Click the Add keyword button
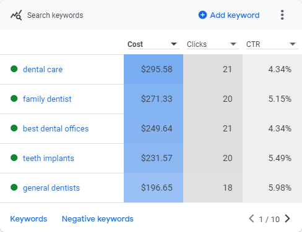The height and width of the screenshot is (232, 302). pyautogui.click(x=229, y=15)
